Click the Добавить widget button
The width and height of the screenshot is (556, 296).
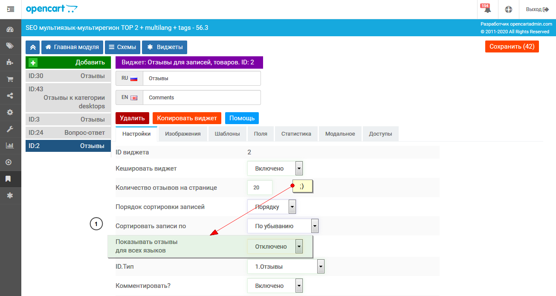click(x=68, y=63)
